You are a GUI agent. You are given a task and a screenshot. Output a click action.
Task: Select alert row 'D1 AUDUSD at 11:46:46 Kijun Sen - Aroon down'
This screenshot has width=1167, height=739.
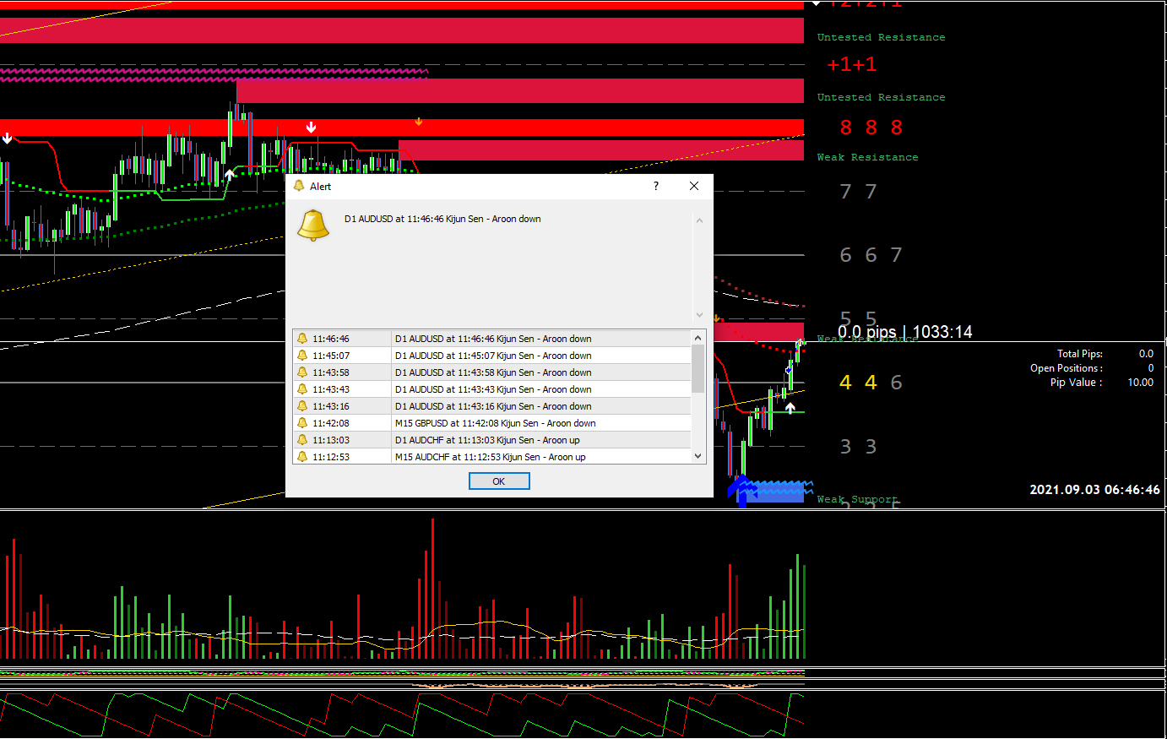492,339
